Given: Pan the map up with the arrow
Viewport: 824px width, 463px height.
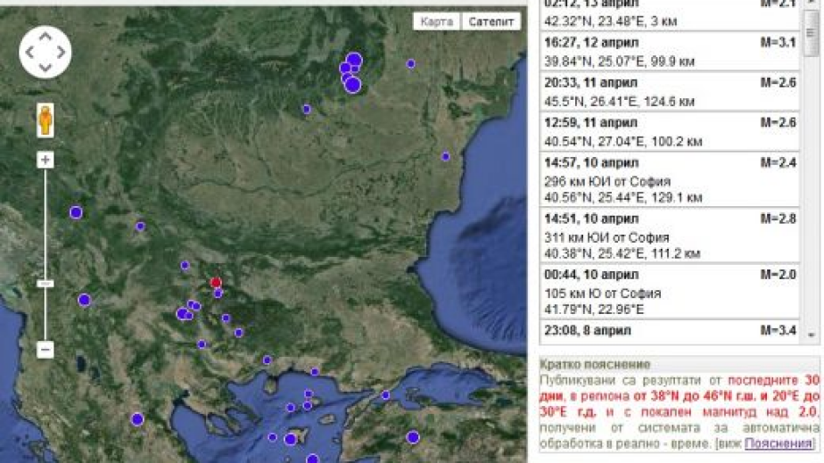Looking at the screenshot, I should click(45, 37).
